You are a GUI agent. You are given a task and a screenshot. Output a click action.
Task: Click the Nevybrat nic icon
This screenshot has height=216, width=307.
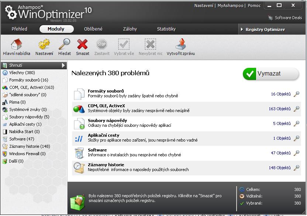(151, 44)
